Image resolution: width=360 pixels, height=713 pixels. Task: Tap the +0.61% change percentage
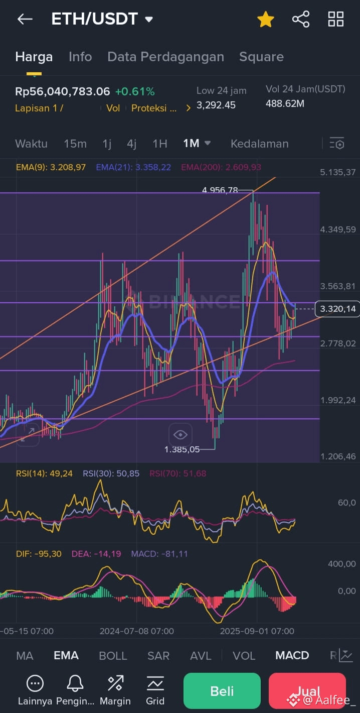click(135, 91)
